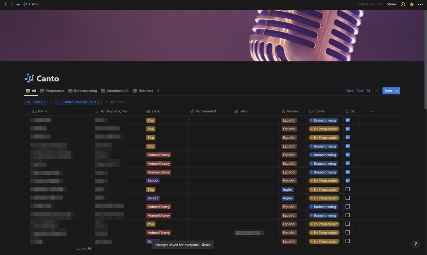The height and width of the screenshot is (255, 427).
Task: Click the SL checkbox column header
Action: 350,111
